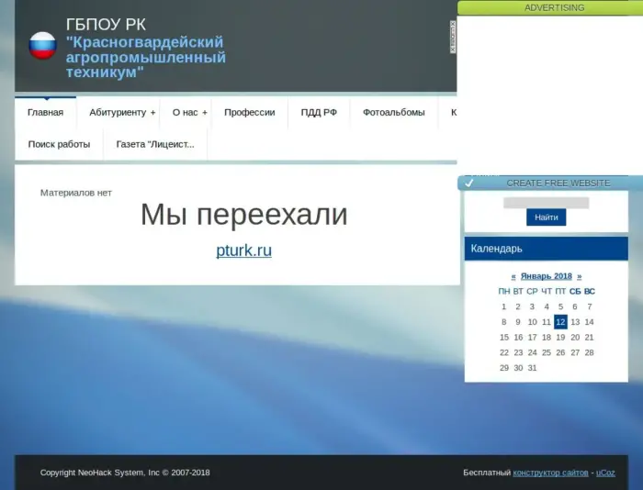
Task: Open the Главная menu tab
Action: [x=45, y=113]
